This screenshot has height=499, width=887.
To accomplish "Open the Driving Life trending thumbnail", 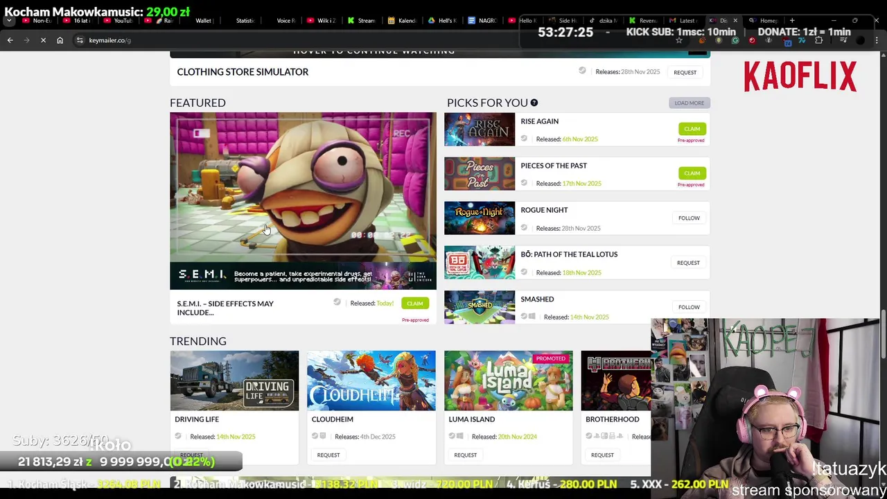I will pos(234,380).
